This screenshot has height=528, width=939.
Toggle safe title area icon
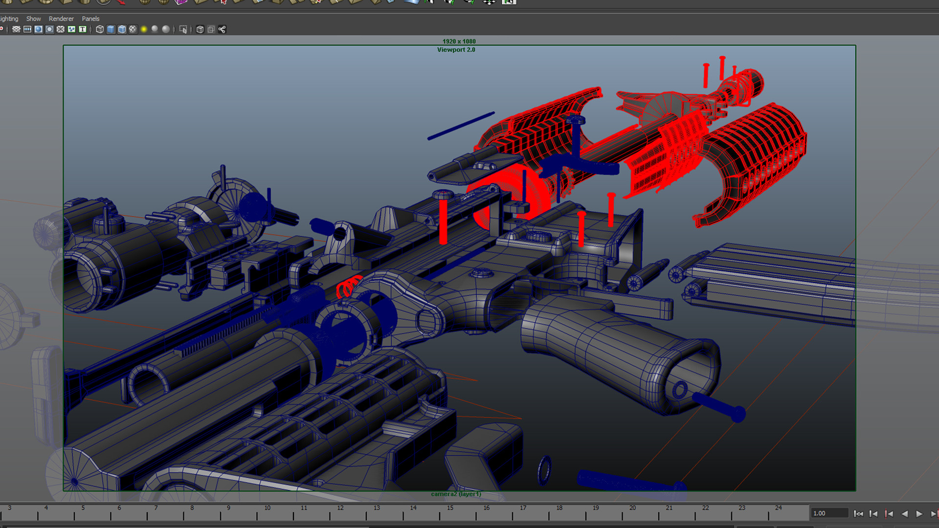(83, 29)
